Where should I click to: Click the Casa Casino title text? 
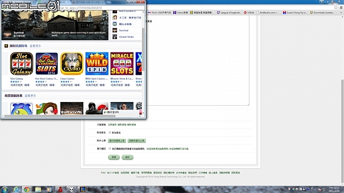click(x=67, y=79)
